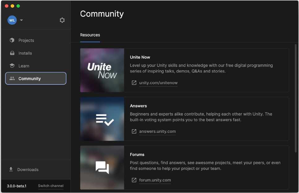Click the Downloads arrow icon
The width and height of the screenshot is (299, 193).
[x=11, y=169]
